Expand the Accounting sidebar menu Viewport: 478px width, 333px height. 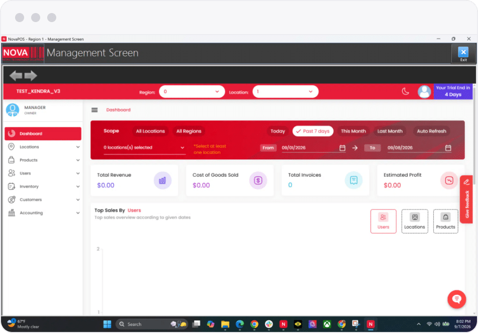(x=43, y=213)
